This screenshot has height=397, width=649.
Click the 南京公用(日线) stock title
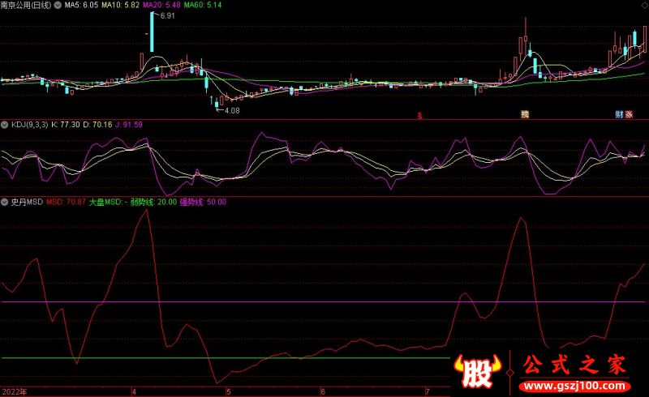[x=26, y=5]
